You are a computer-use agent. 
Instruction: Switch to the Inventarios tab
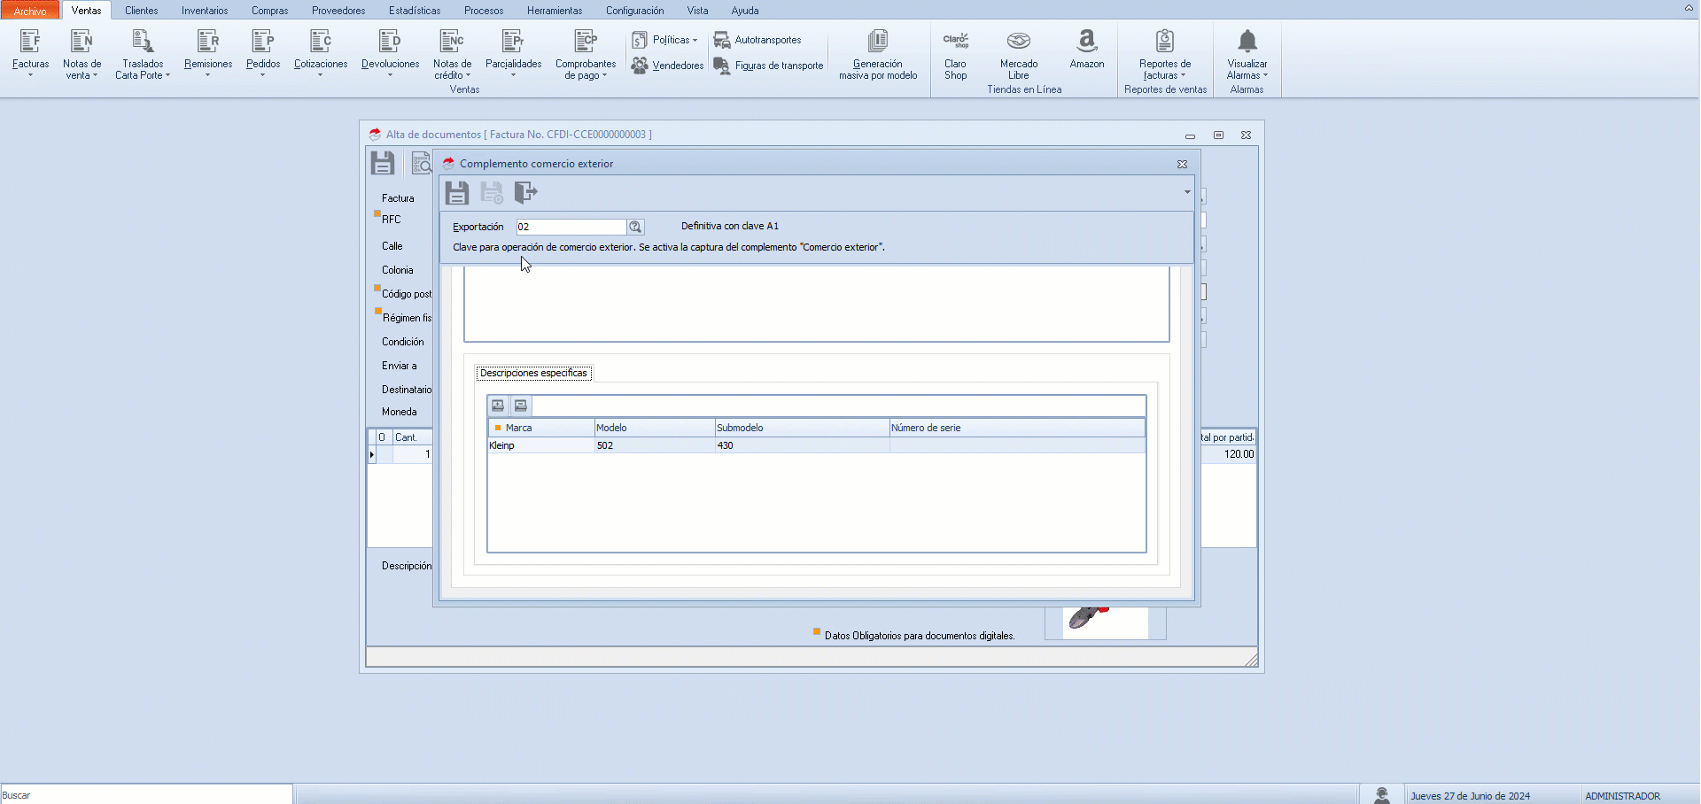click(205, 11)
